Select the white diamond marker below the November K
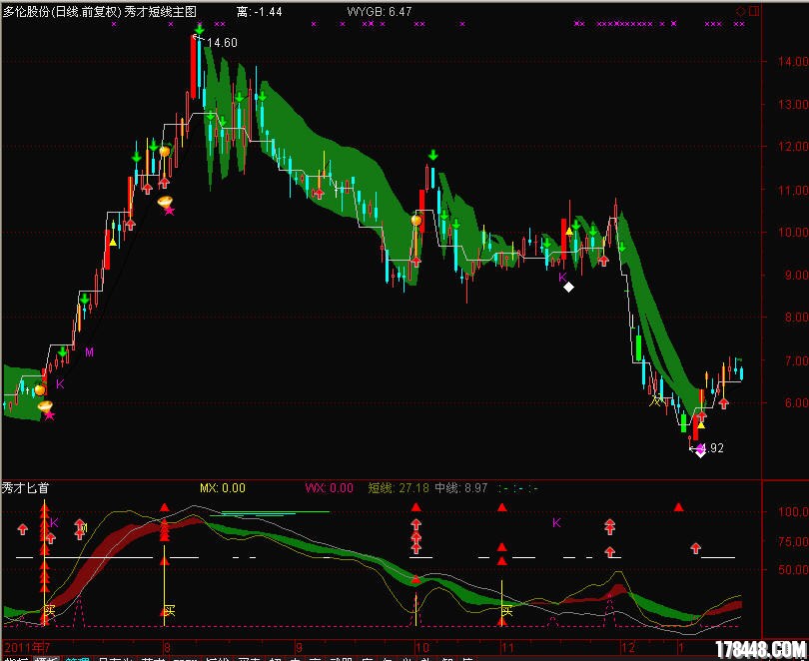 pos(568,288)
